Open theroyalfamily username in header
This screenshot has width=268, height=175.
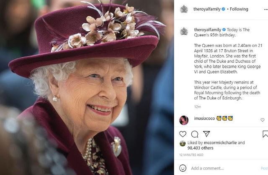(x=207, y=9)
